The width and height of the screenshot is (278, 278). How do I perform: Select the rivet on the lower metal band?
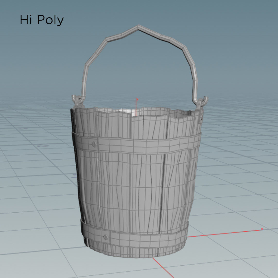(x=106, y=237)
